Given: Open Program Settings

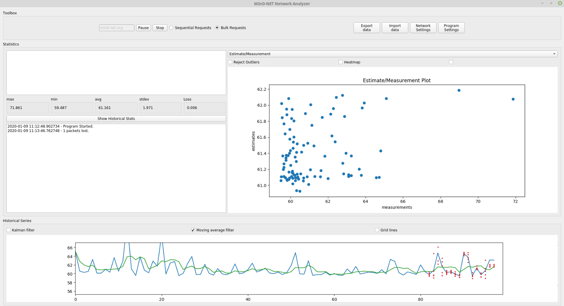Looking at the screenshot, I should click(x=451, y=28).
